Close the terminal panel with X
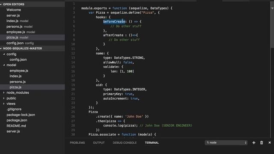Image resolution: width=274 pixels, height=154 pixels. (x=270, y=142)
